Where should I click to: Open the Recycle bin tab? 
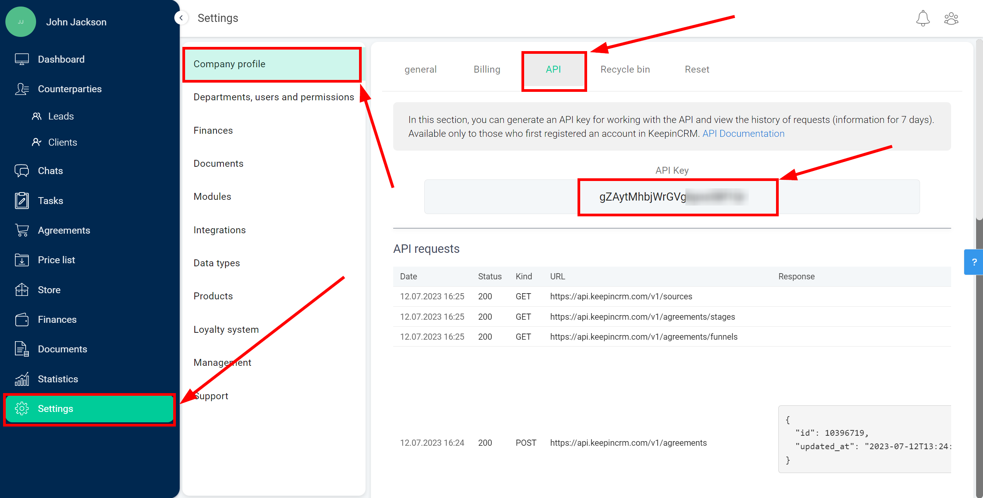point(625,69)
